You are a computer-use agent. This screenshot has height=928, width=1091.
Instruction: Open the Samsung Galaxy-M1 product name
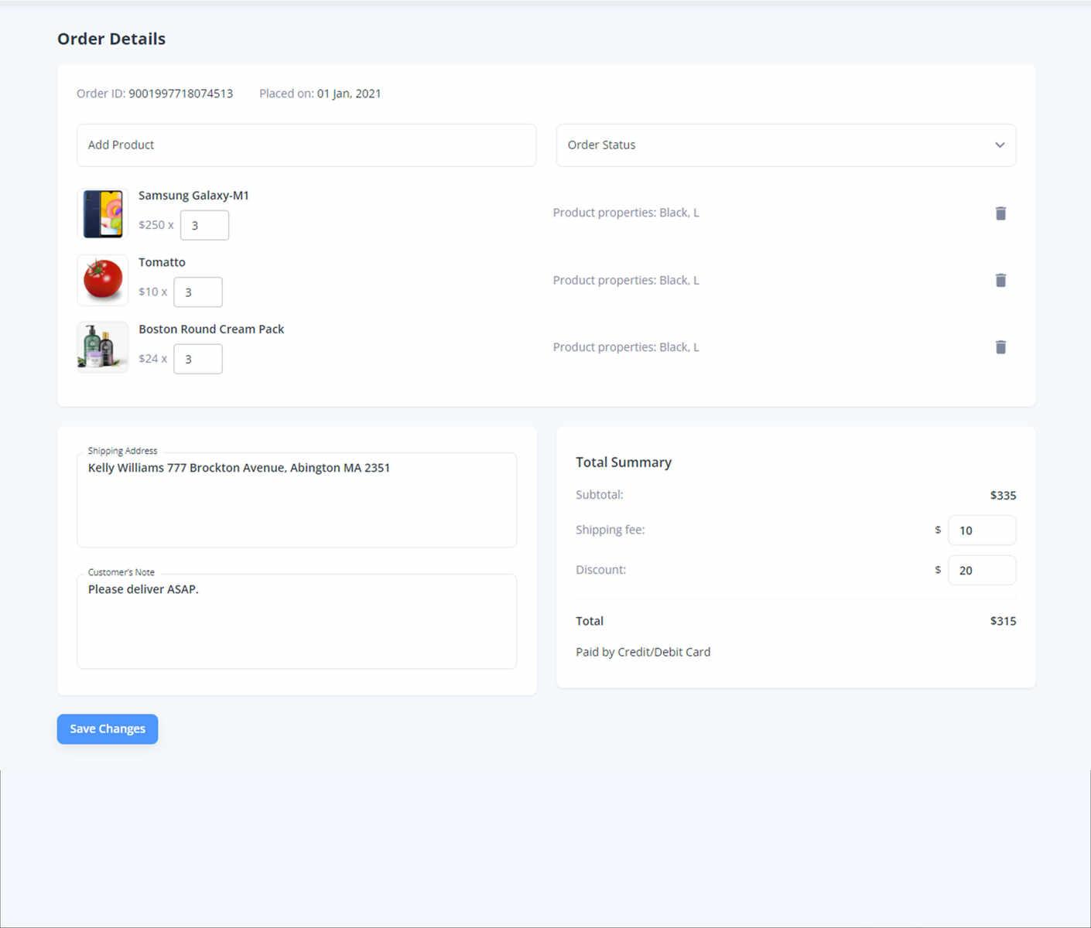click(x=193, y=196)
